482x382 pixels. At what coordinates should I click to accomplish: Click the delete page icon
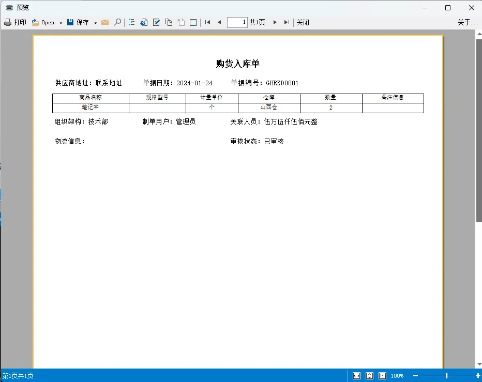tap(181, 22)
